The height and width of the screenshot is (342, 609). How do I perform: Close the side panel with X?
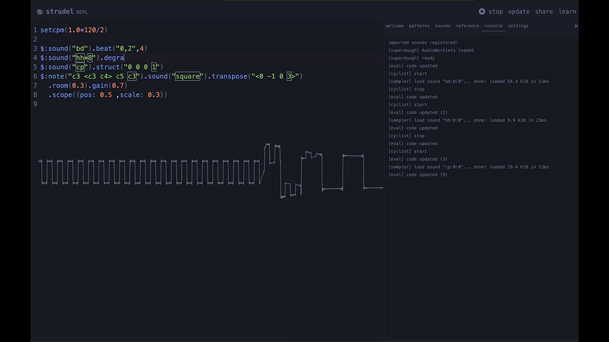(576, 26)
